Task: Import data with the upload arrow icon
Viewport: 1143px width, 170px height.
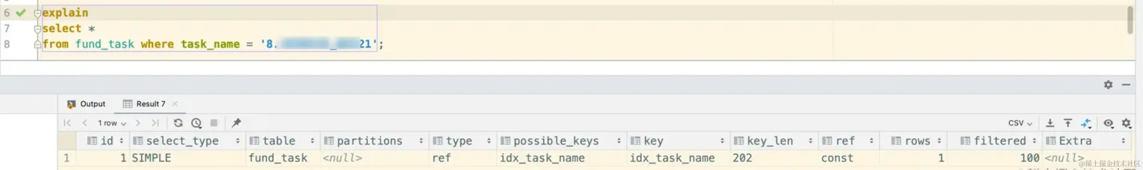Action: 1068,123
